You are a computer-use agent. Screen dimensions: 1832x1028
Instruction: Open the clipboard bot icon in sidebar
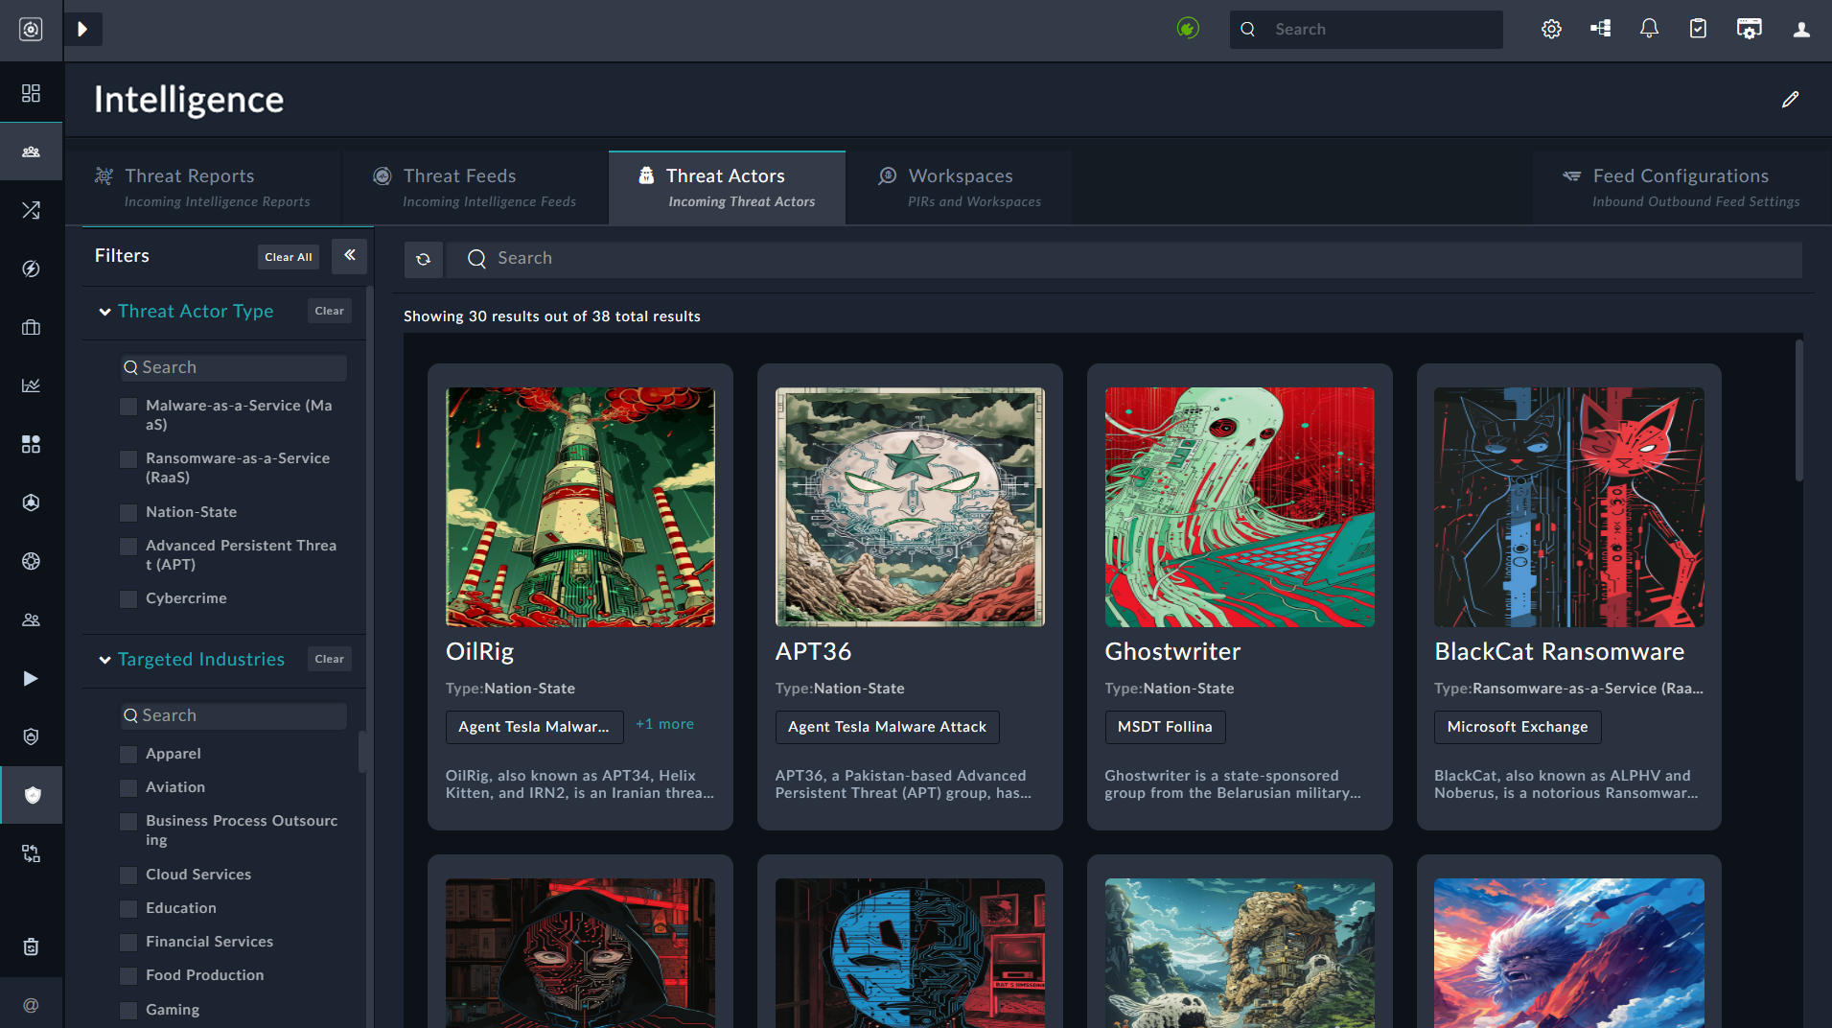click(x=31, y=946)
